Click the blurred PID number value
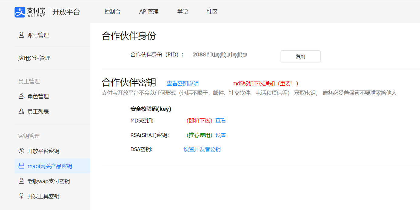This screenshot has height=210, width=420. [x=220, y=55]
